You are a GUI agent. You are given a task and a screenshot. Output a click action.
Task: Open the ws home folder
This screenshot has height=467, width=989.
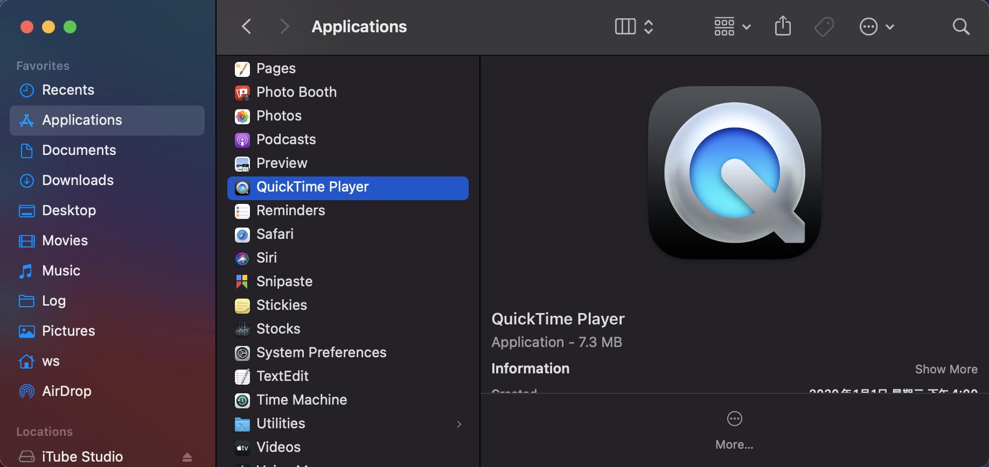107,361
